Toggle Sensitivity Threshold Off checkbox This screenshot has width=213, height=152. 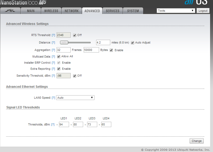[x=75, y=76]
